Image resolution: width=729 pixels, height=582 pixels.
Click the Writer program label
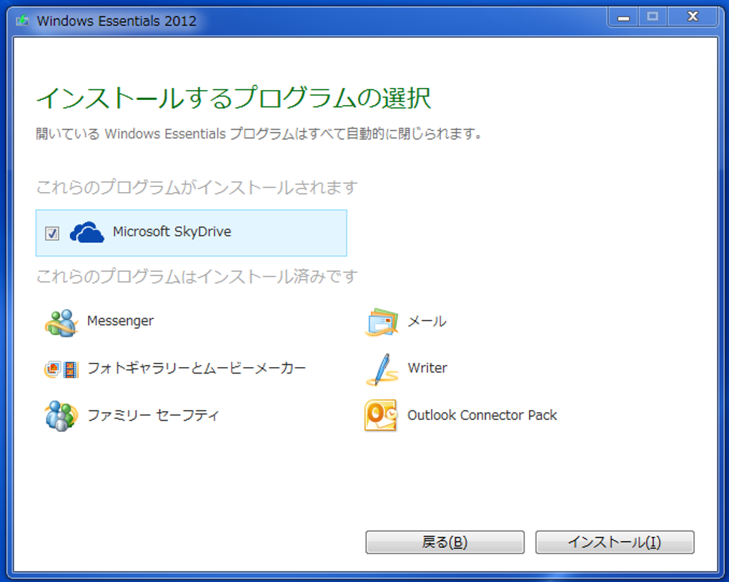[x=427, y=368]
